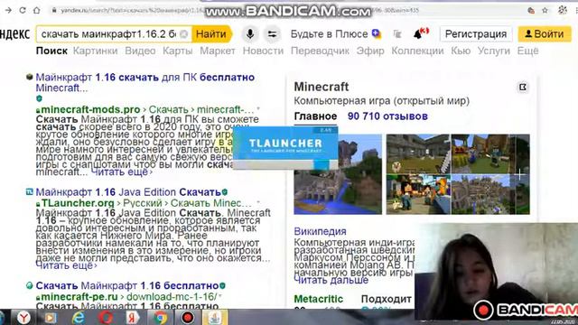Image resolution: width=578 pixels, height=325 pixels.
Task: Click the Регистрация button
Action: tap(476, 34)
